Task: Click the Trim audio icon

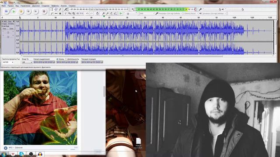Action: [78, 14]
